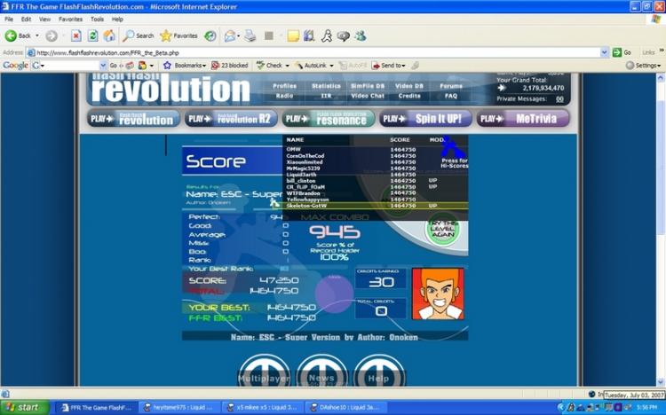Click the Google toolbar Settings gear
The width and height of the screenshot is (666, 415).
coord(630,66)
